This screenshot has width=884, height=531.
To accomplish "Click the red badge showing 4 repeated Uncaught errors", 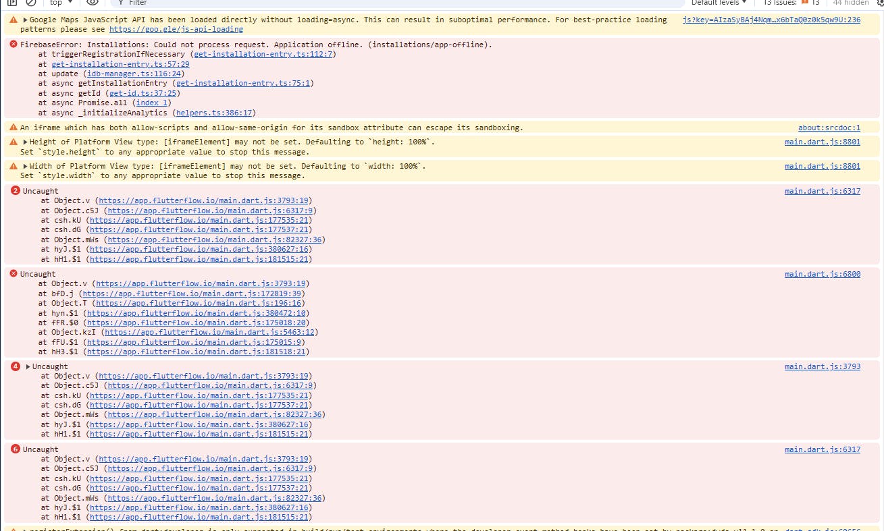I will point(16,366).
